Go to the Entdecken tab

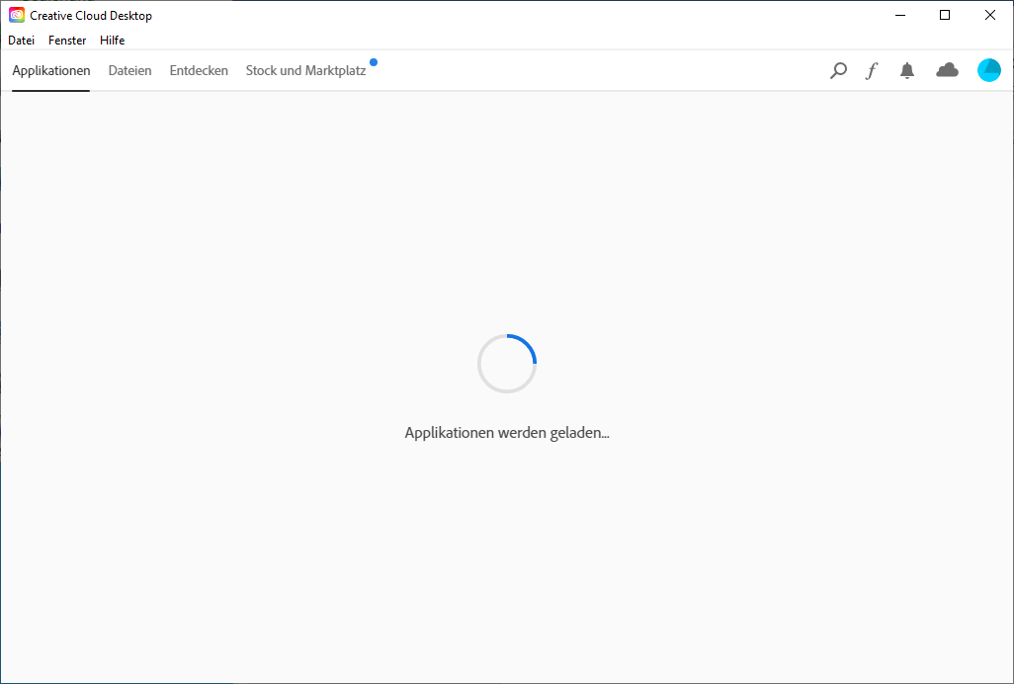(x=199, y=71)
